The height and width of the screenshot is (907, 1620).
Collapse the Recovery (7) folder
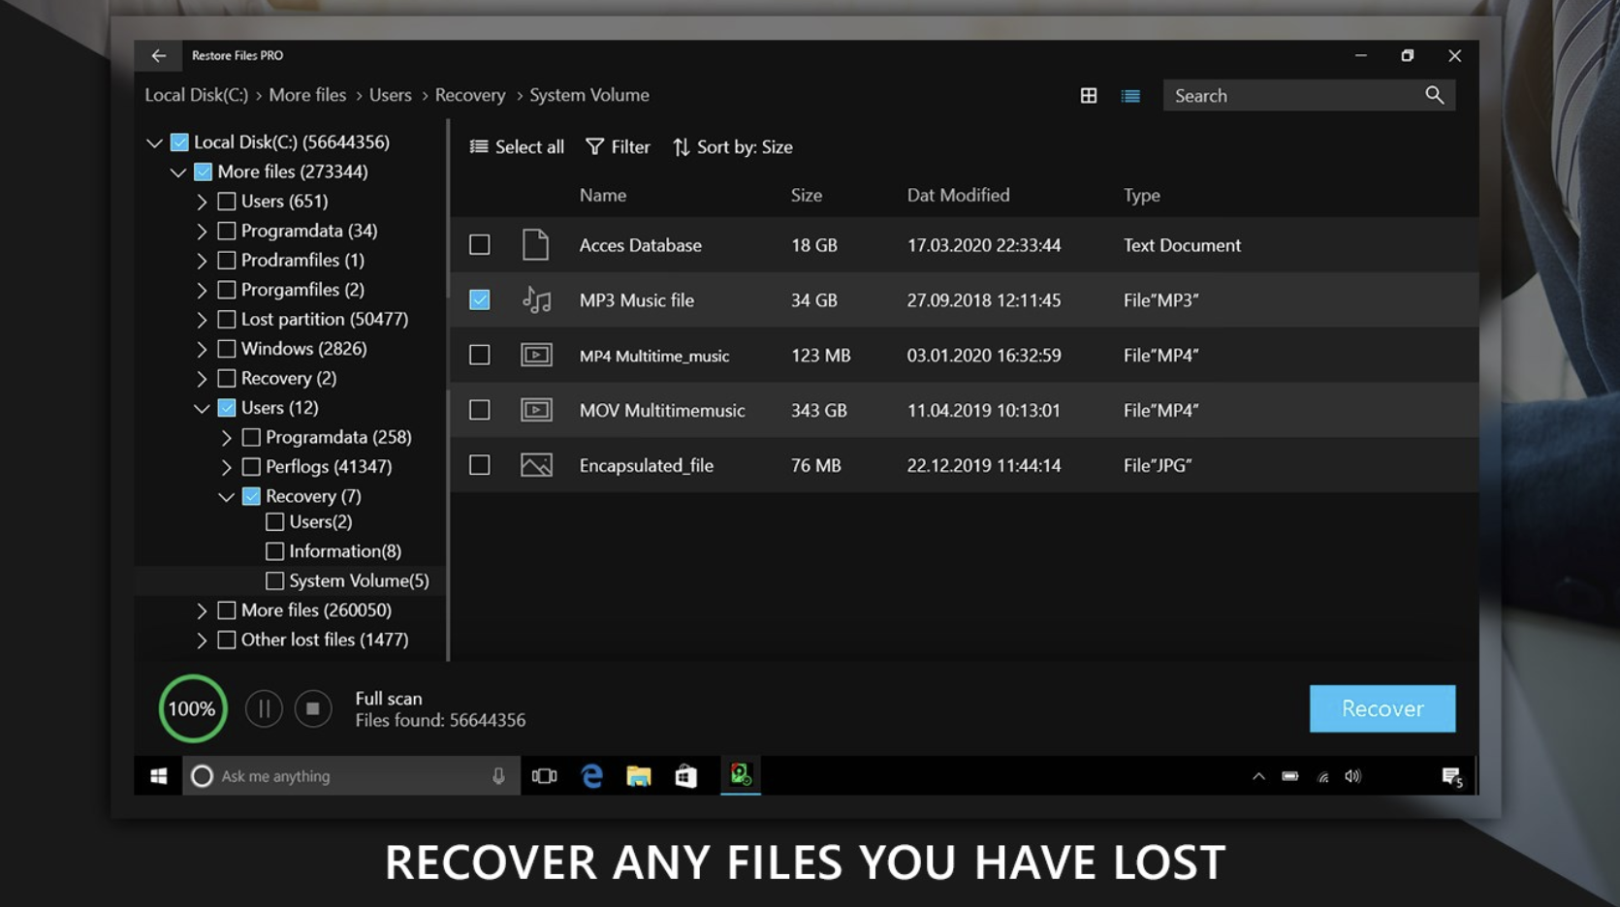coord(226,497)
